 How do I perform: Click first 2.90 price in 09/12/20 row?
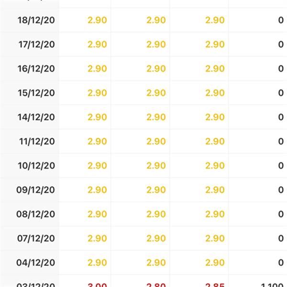tap(97, 190)
